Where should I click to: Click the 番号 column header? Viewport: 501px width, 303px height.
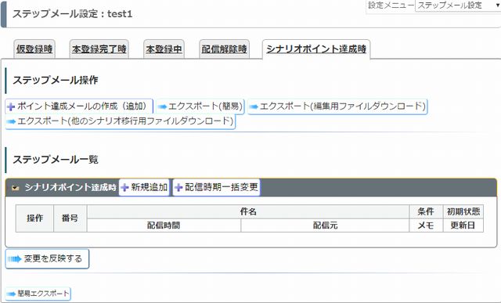tap(70, 218)
